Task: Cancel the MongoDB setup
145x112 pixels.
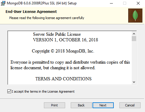Action: tap(130, 105)
